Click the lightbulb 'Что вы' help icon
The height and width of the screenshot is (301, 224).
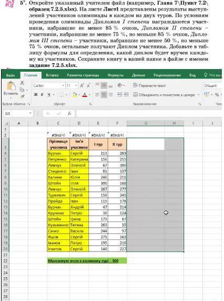(206, 75)
